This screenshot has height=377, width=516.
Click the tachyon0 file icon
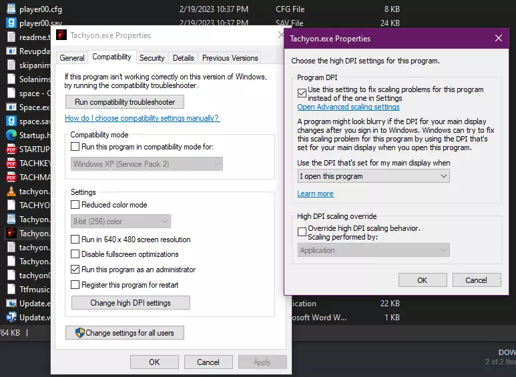[11, 275]
